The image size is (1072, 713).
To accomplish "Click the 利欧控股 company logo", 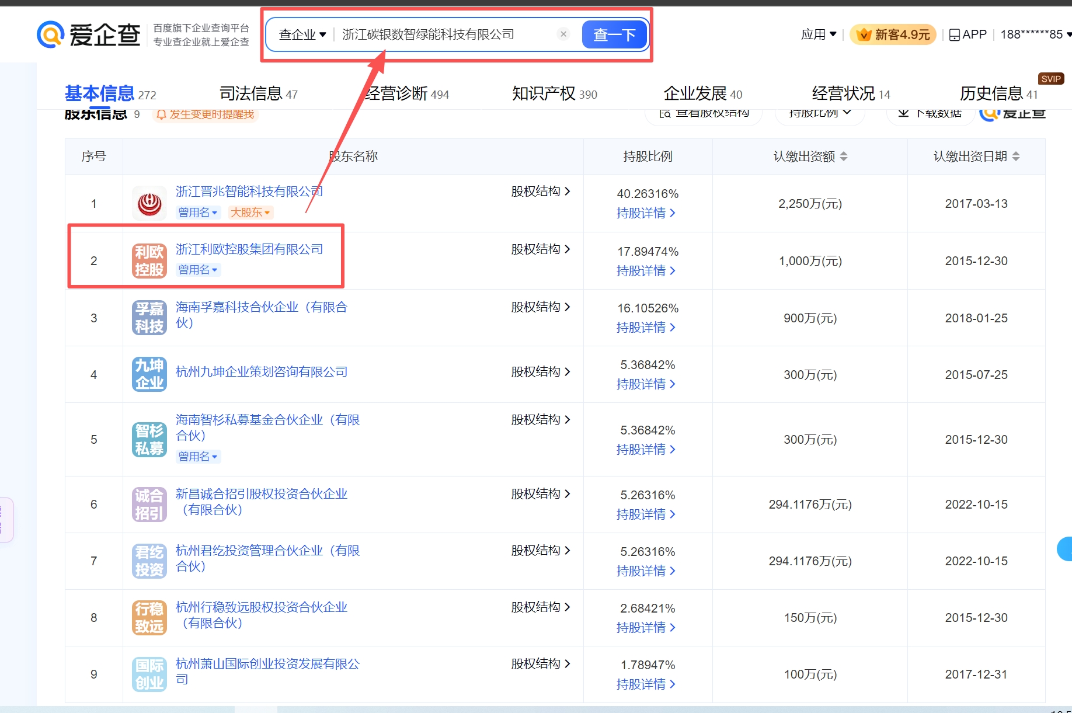I will click(x=149, y=260).
